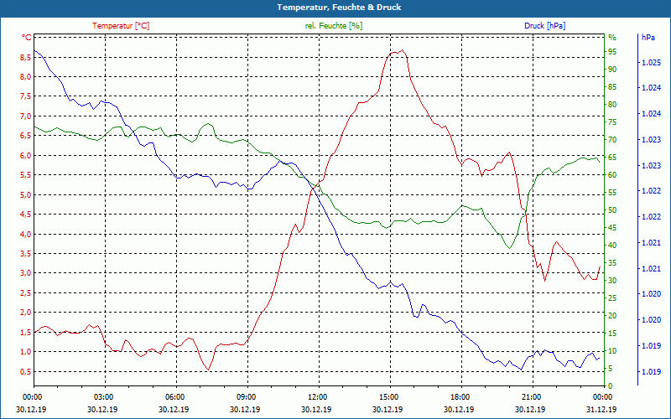Image resolution: width=671 pixels, height=419 pixels.
Task: Pick the 1,0 temperature axis value
Action: click(x=26, y=351)
